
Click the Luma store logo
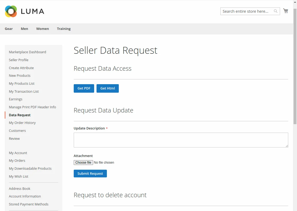coord(24,11)
